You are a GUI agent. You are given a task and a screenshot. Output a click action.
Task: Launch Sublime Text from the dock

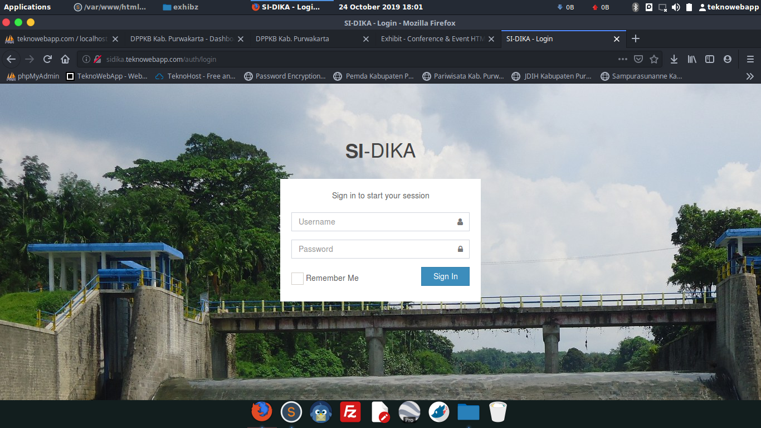pyautogui.click(x=291, y=411)
